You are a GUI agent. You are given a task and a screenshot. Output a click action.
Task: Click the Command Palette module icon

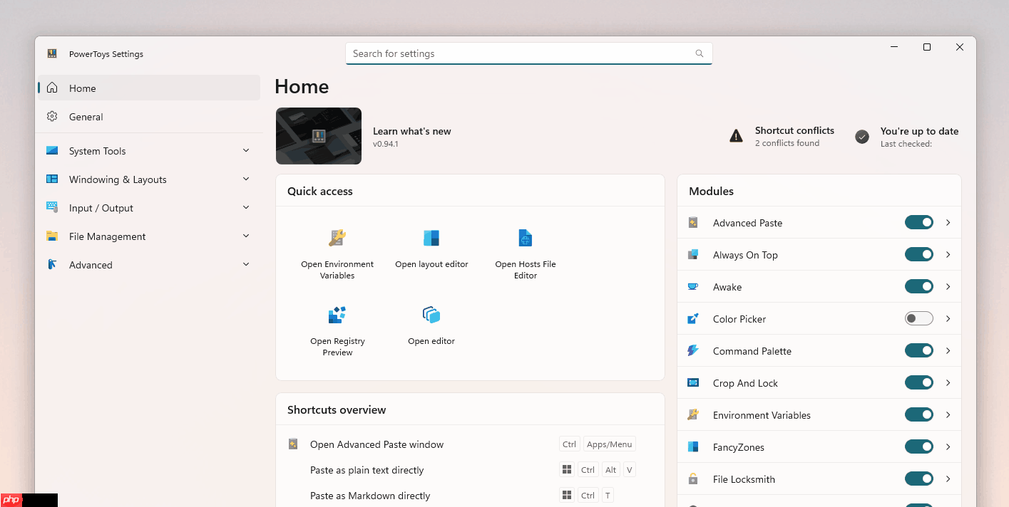pyautogui.click(x=693, y=351)
